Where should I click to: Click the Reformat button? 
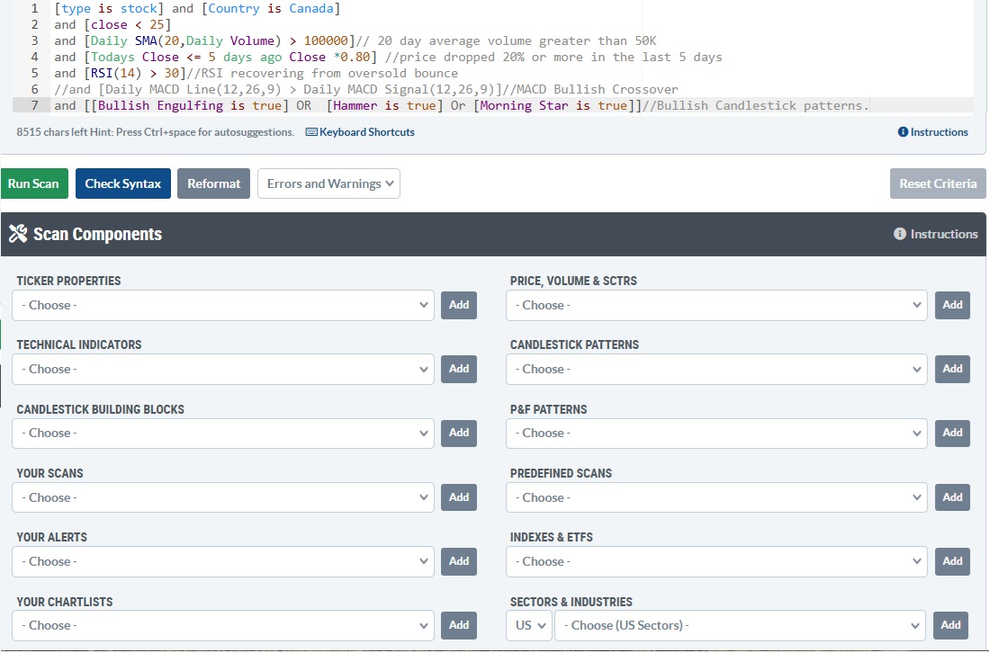point(213,183)
